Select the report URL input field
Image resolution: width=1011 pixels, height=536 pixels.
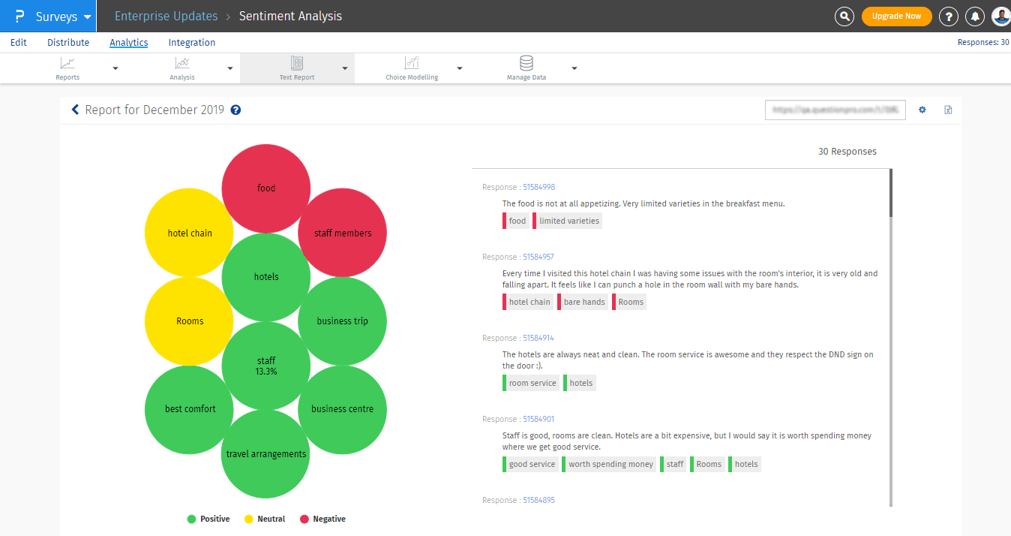[x=834, y=110]
